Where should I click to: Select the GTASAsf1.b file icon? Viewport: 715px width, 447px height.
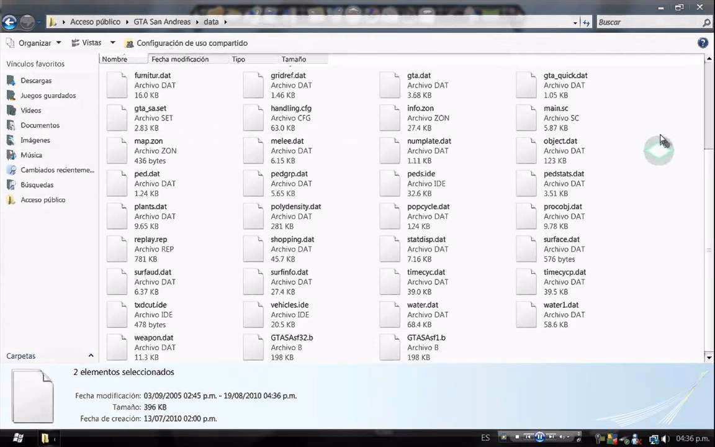[390, 347]
